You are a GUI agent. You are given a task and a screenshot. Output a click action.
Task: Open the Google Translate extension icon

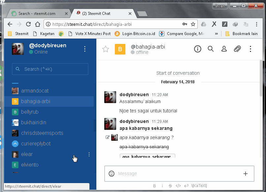pyautogui.click(x=246, y=24)
